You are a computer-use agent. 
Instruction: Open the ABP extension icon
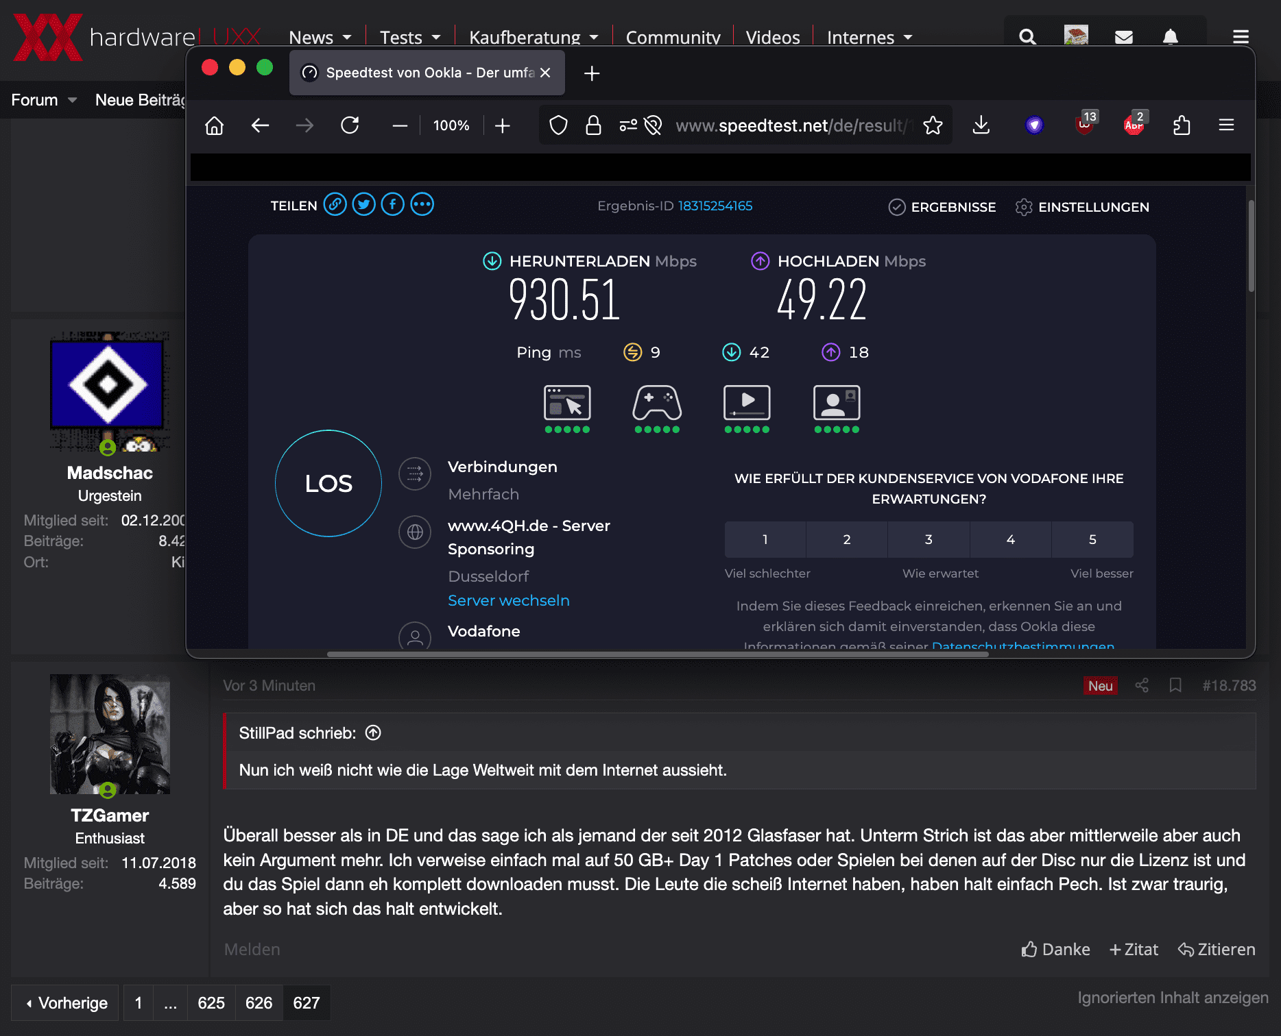click(x=1134, y=123)
